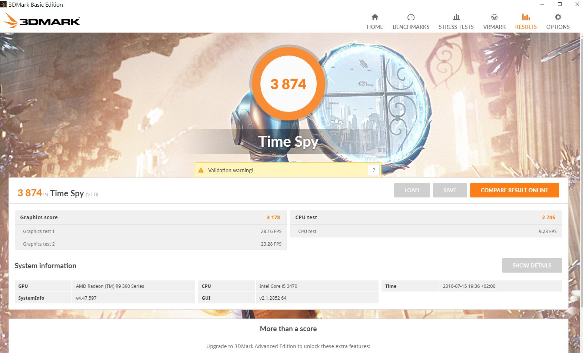Click SHOW DETAILS button
The height and width of the screenshot is (353, 583).
tap(532, 265)
